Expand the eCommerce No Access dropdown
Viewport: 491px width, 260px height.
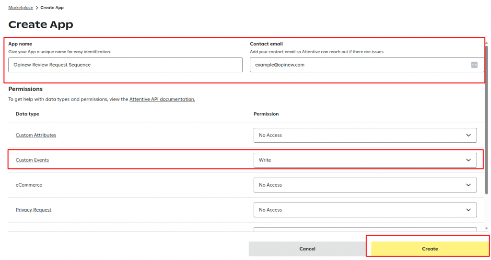click(365, 185)
